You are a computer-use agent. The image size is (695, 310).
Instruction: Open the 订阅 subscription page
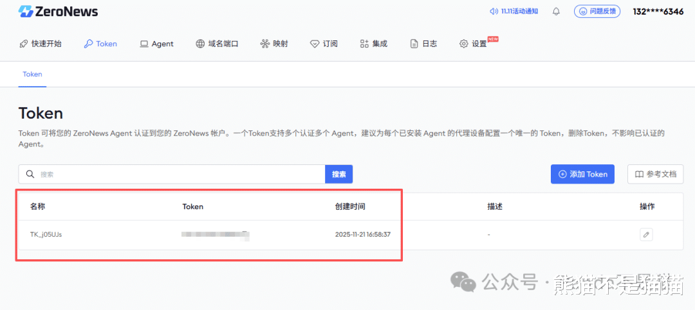(x=324, y=44)
